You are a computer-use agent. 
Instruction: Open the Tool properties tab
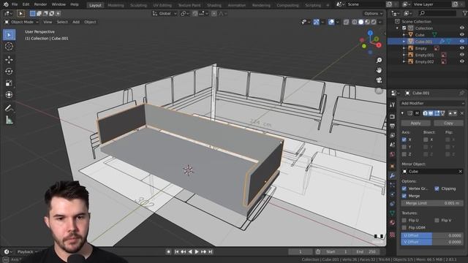coord(393,104)
